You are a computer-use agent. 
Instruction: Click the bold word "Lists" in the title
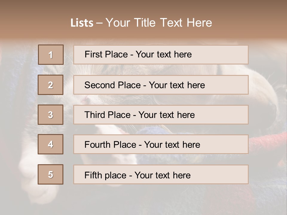[x=82, y=23]
